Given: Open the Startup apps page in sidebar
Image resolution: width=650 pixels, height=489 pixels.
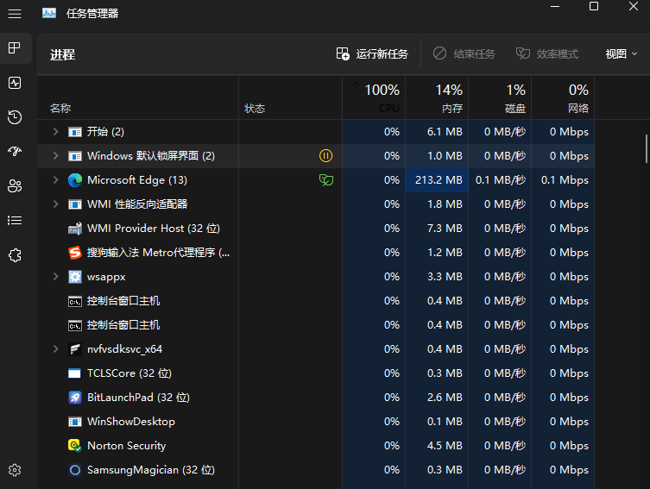Looking at the screenshot, I should [15, 152].
